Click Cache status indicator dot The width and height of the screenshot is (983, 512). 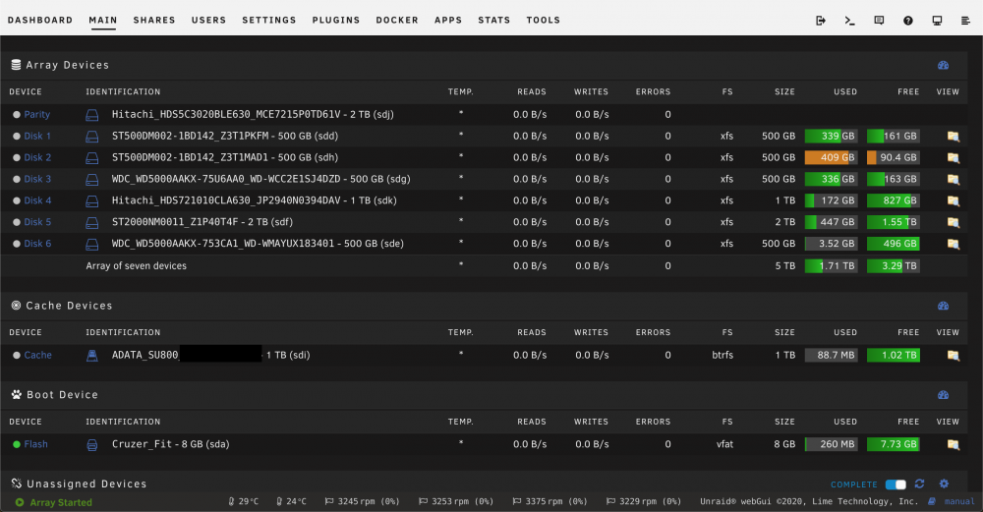pos(17,356)
